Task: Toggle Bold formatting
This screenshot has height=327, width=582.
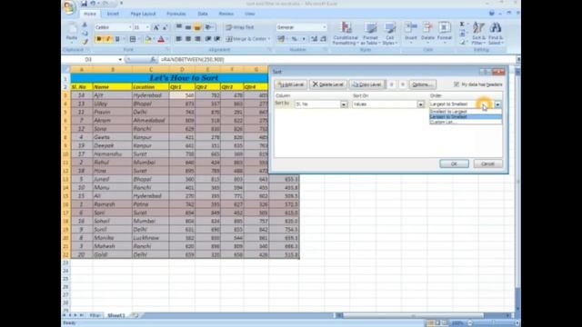Action: (x=99, y=39)
